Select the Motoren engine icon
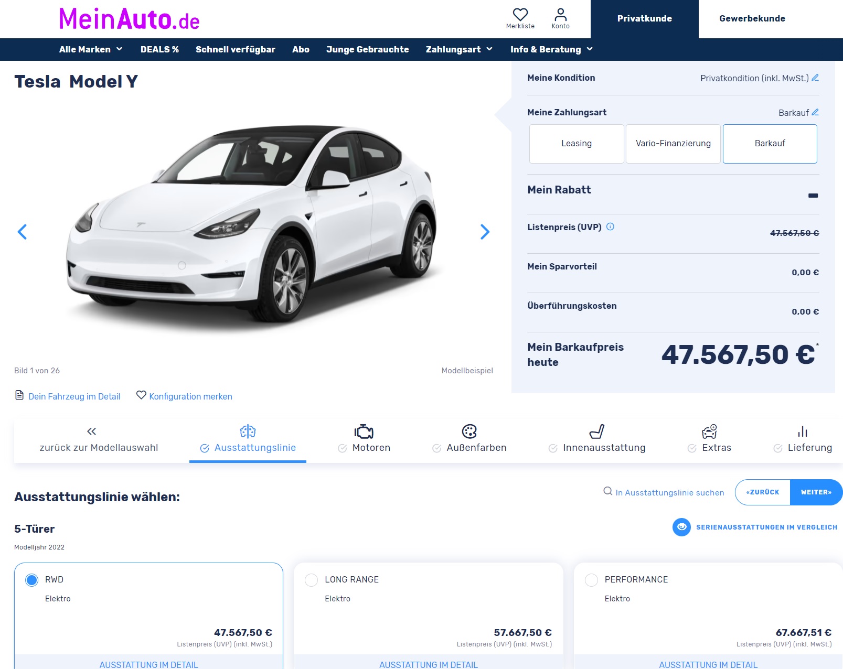Screen dimensions: 843x669 (x=364, y=431)
